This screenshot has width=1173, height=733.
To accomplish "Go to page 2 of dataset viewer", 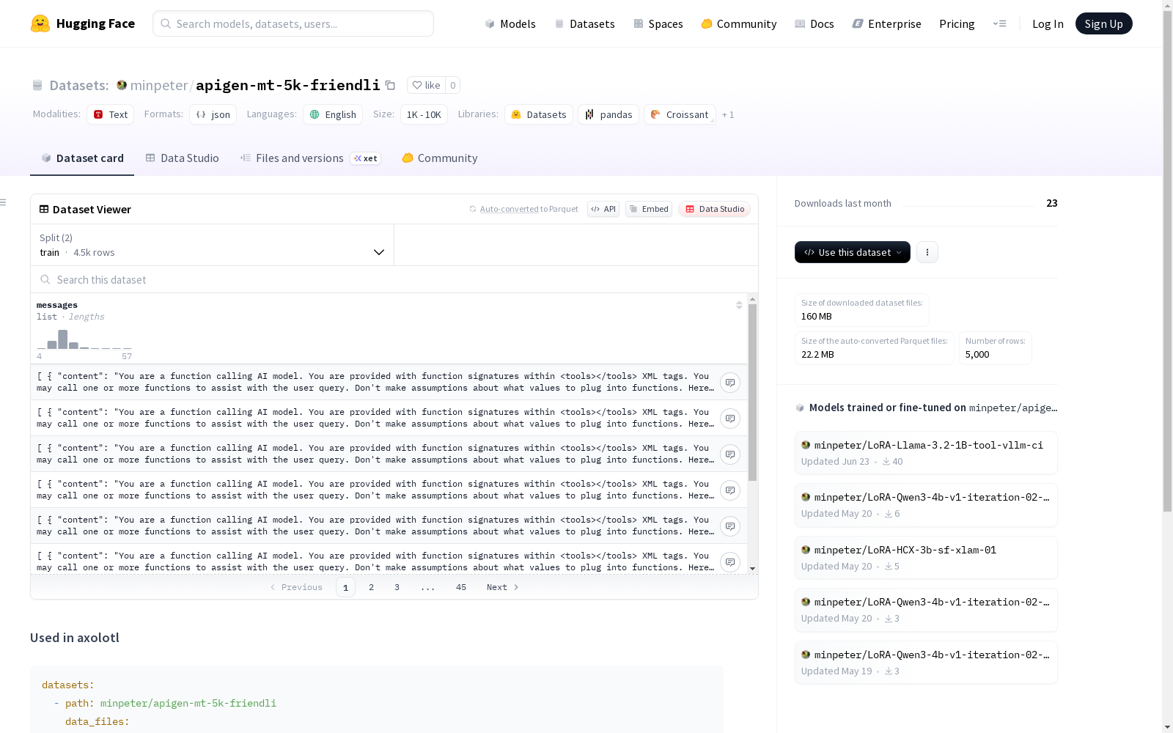I will coord(372,587).
